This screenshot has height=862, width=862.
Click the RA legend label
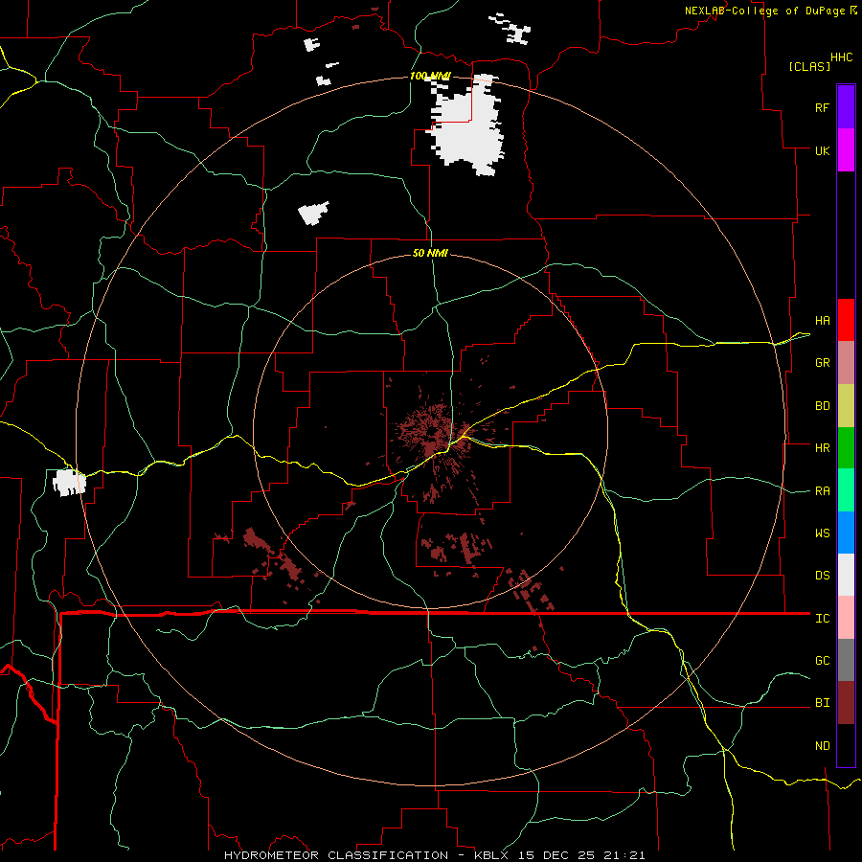click(822, 491)
